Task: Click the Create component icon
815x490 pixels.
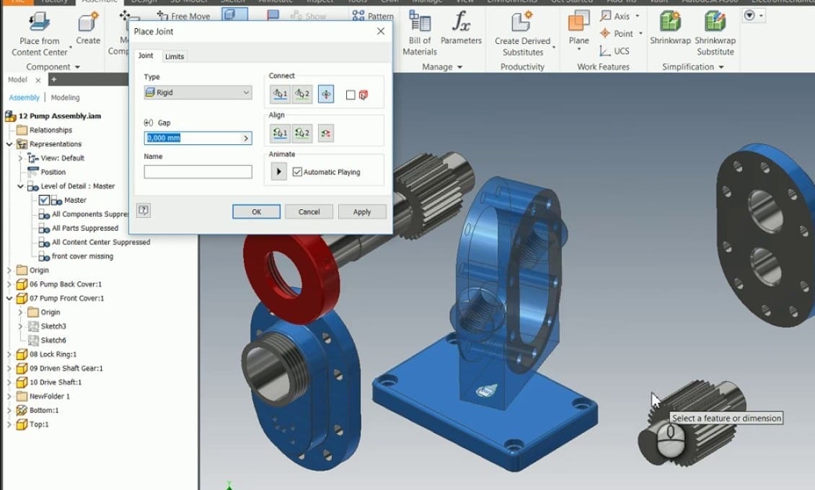Action: tap(88, 23)
